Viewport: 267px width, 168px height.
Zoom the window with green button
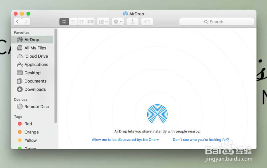pos(29,14)
